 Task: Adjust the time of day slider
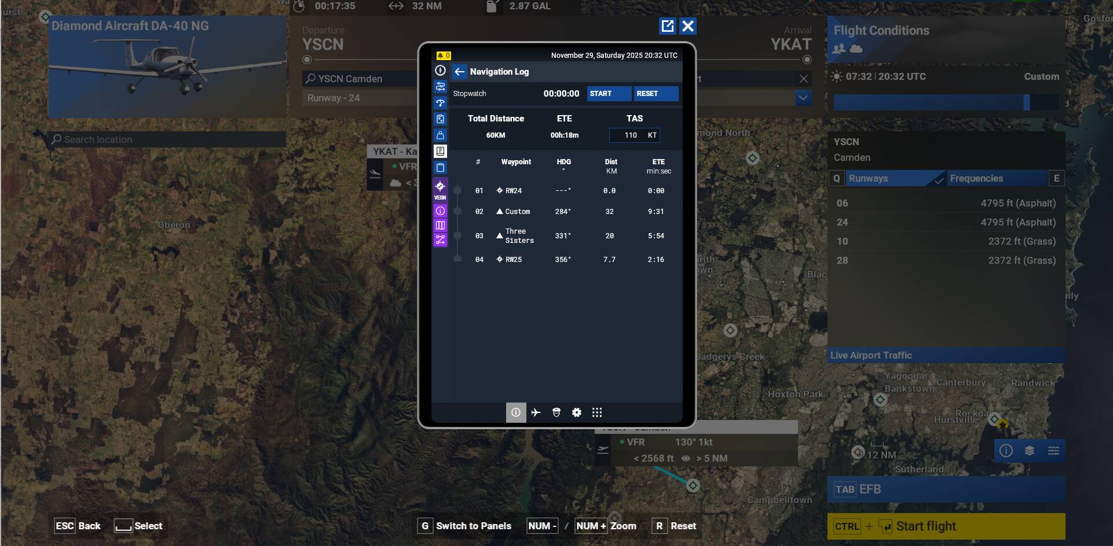pos(946,102)
